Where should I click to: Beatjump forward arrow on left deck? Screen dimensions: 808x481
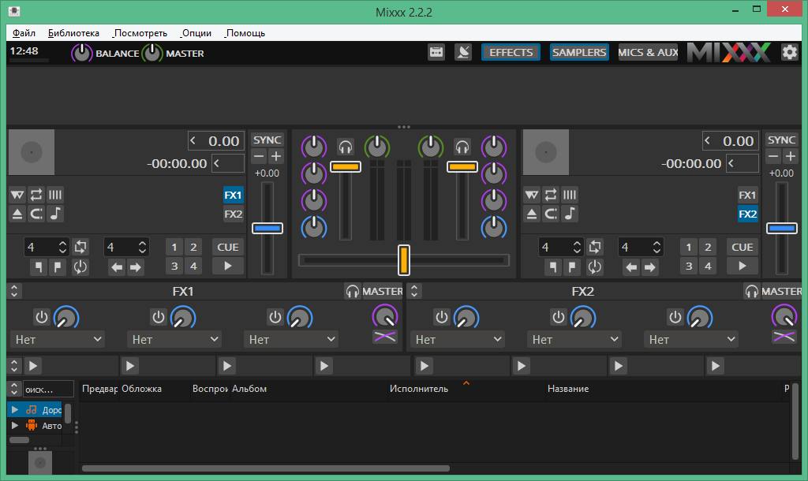(136, 267)
